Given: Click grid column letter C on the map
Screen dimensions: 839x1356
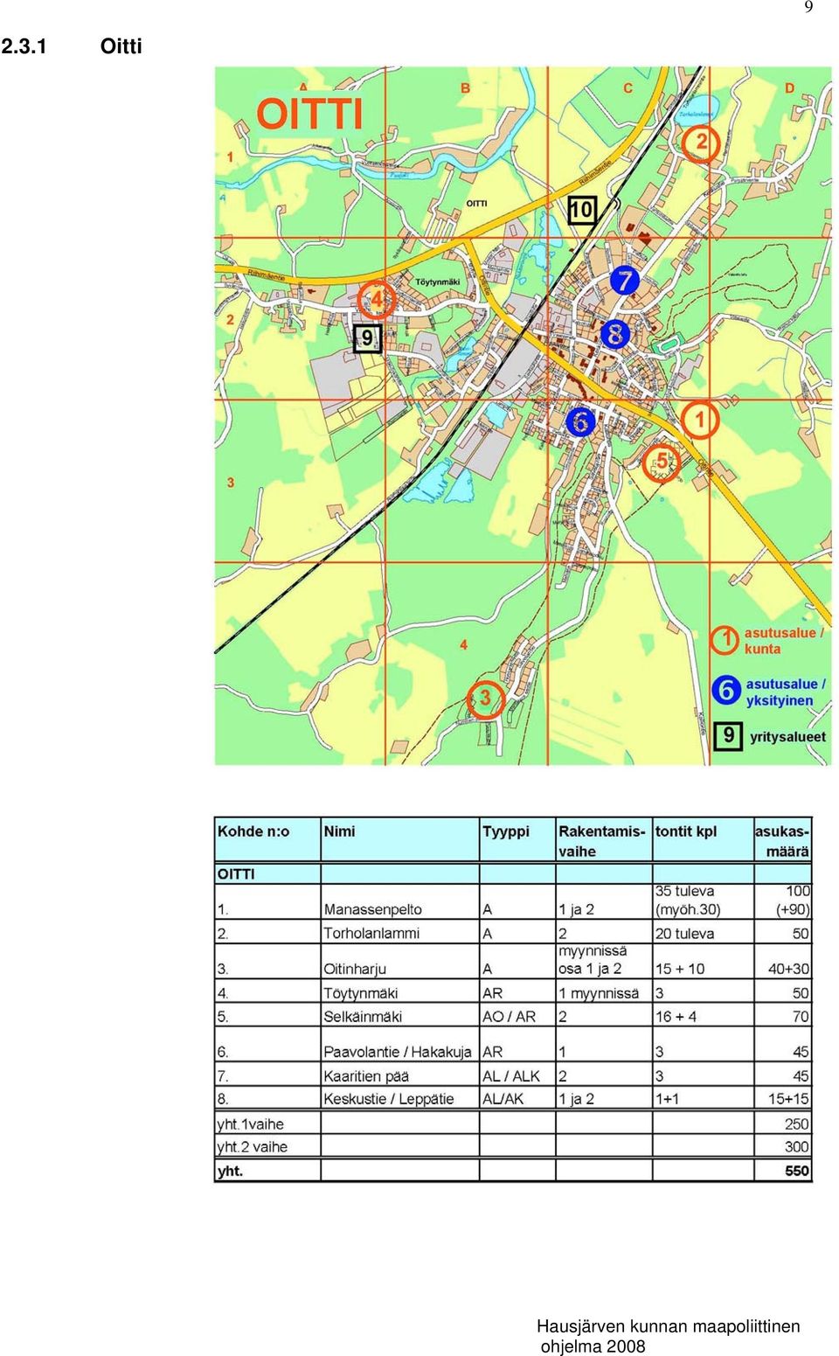Looking at the screenshot, I should (x=628, y=88).
